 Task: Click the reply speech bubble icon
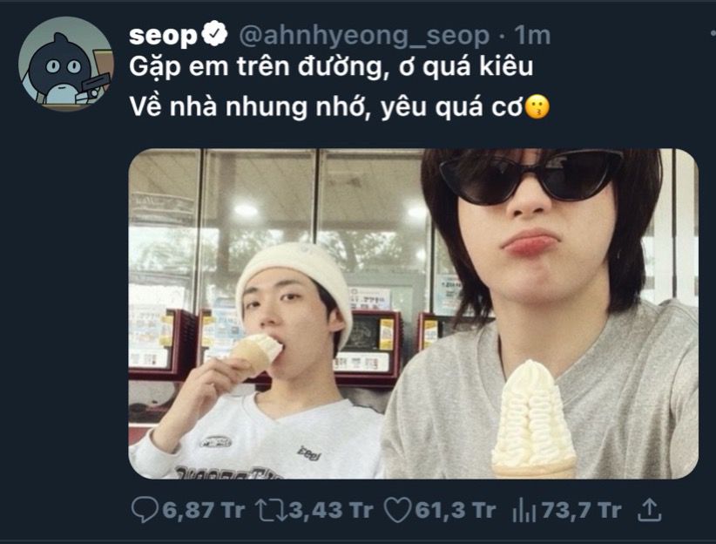pos(145,510)
